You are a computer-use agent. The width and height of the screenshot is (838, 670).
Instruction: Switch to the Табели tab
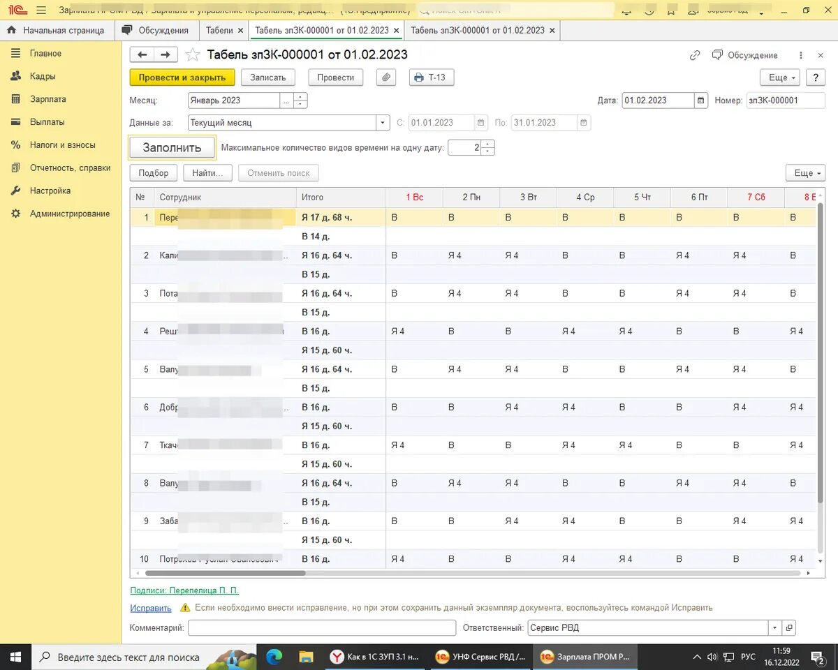click(219, 31)
